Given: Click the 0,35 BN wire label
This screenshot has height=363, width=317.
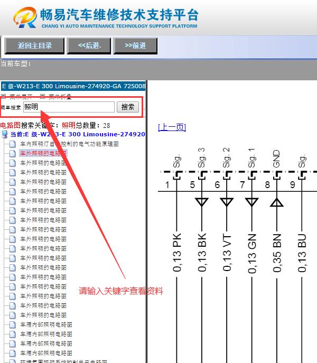Looking at the screenshot, I should click(x=277, y=253).
